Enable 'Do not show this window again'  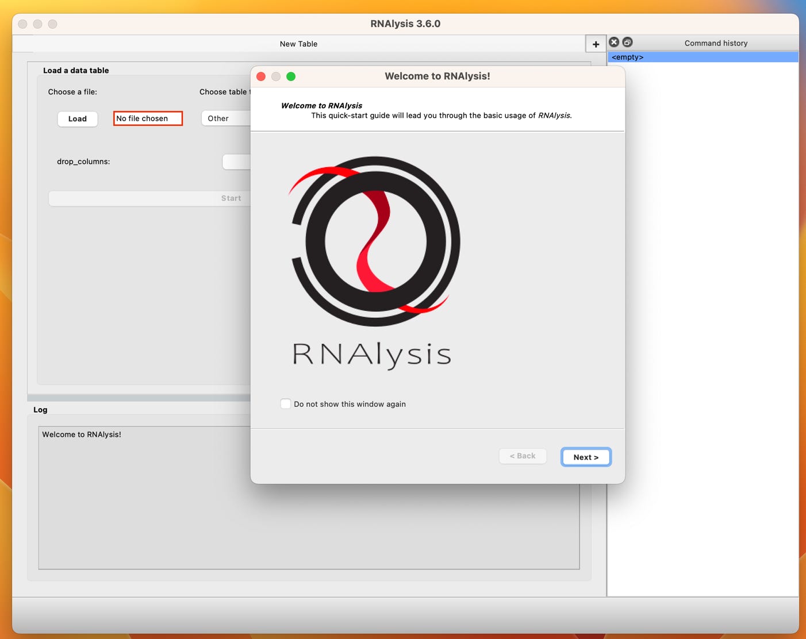coord(286,404)
